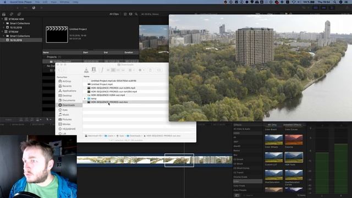Open the Apple menu
Image resolution: width=352 pixels, height=198 pixels.
point(5,2)
